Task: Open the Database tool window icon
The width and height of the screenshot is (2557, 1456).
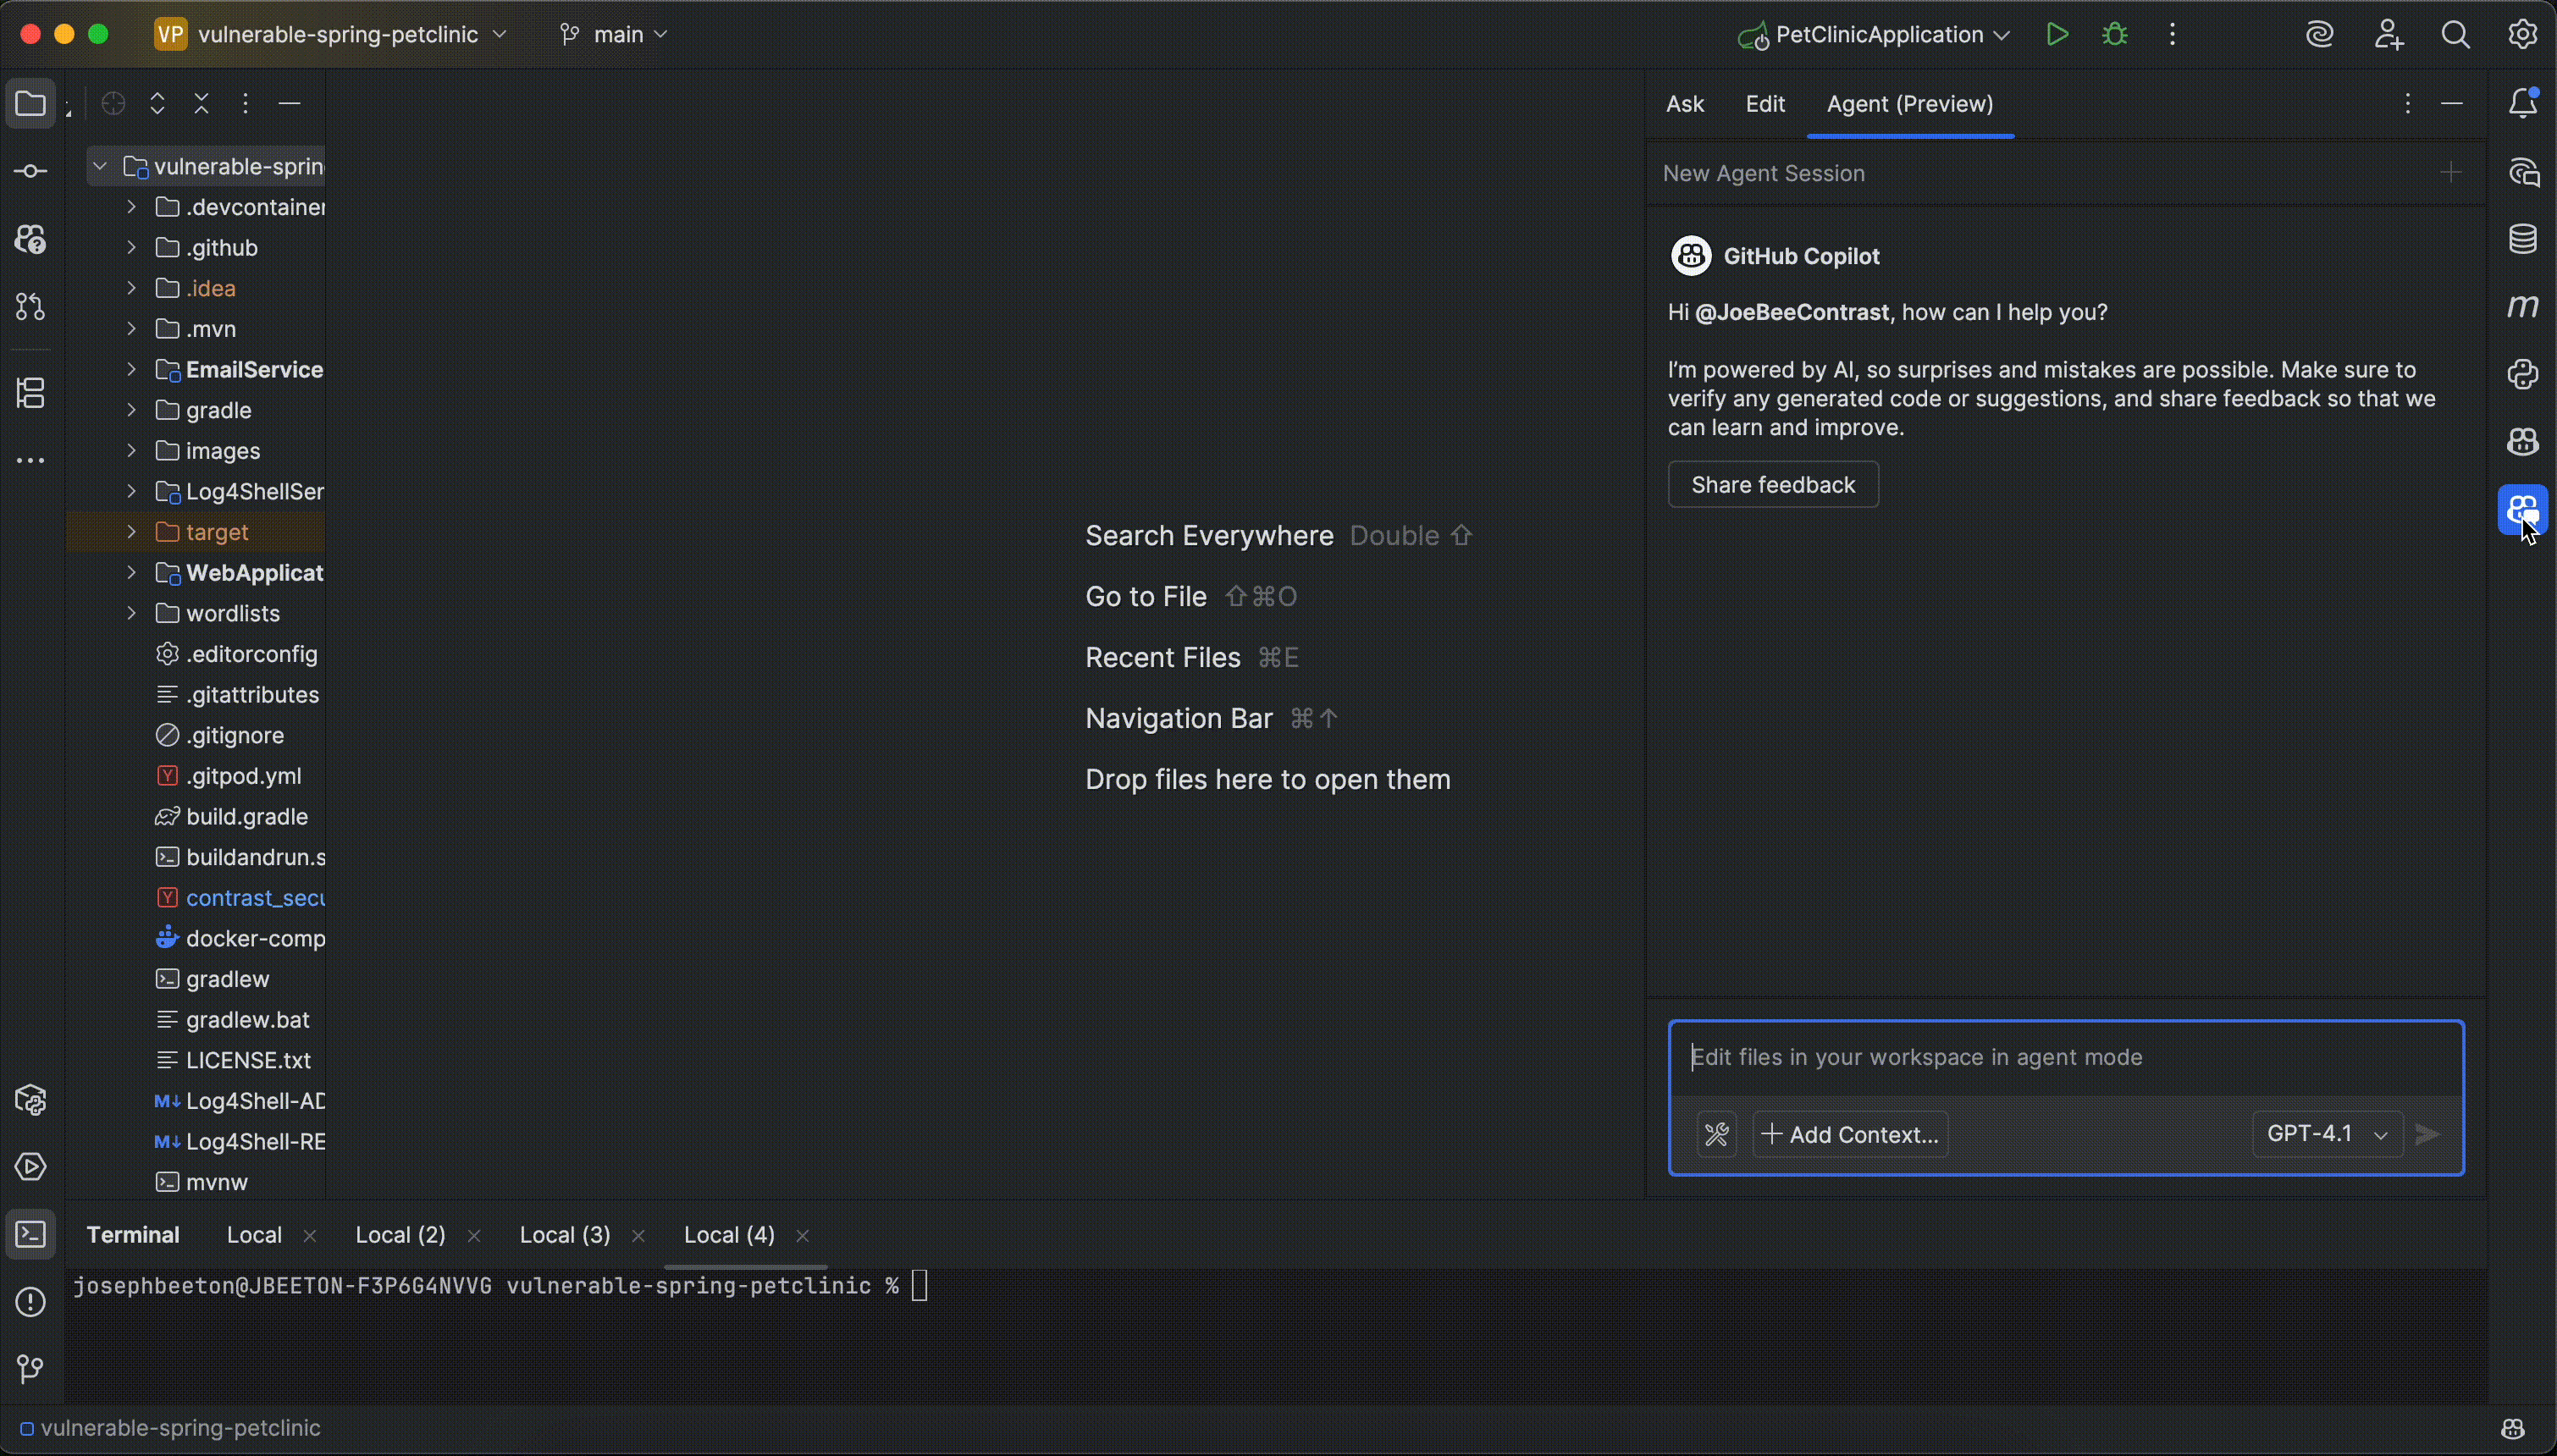Action: (2522, 239)
